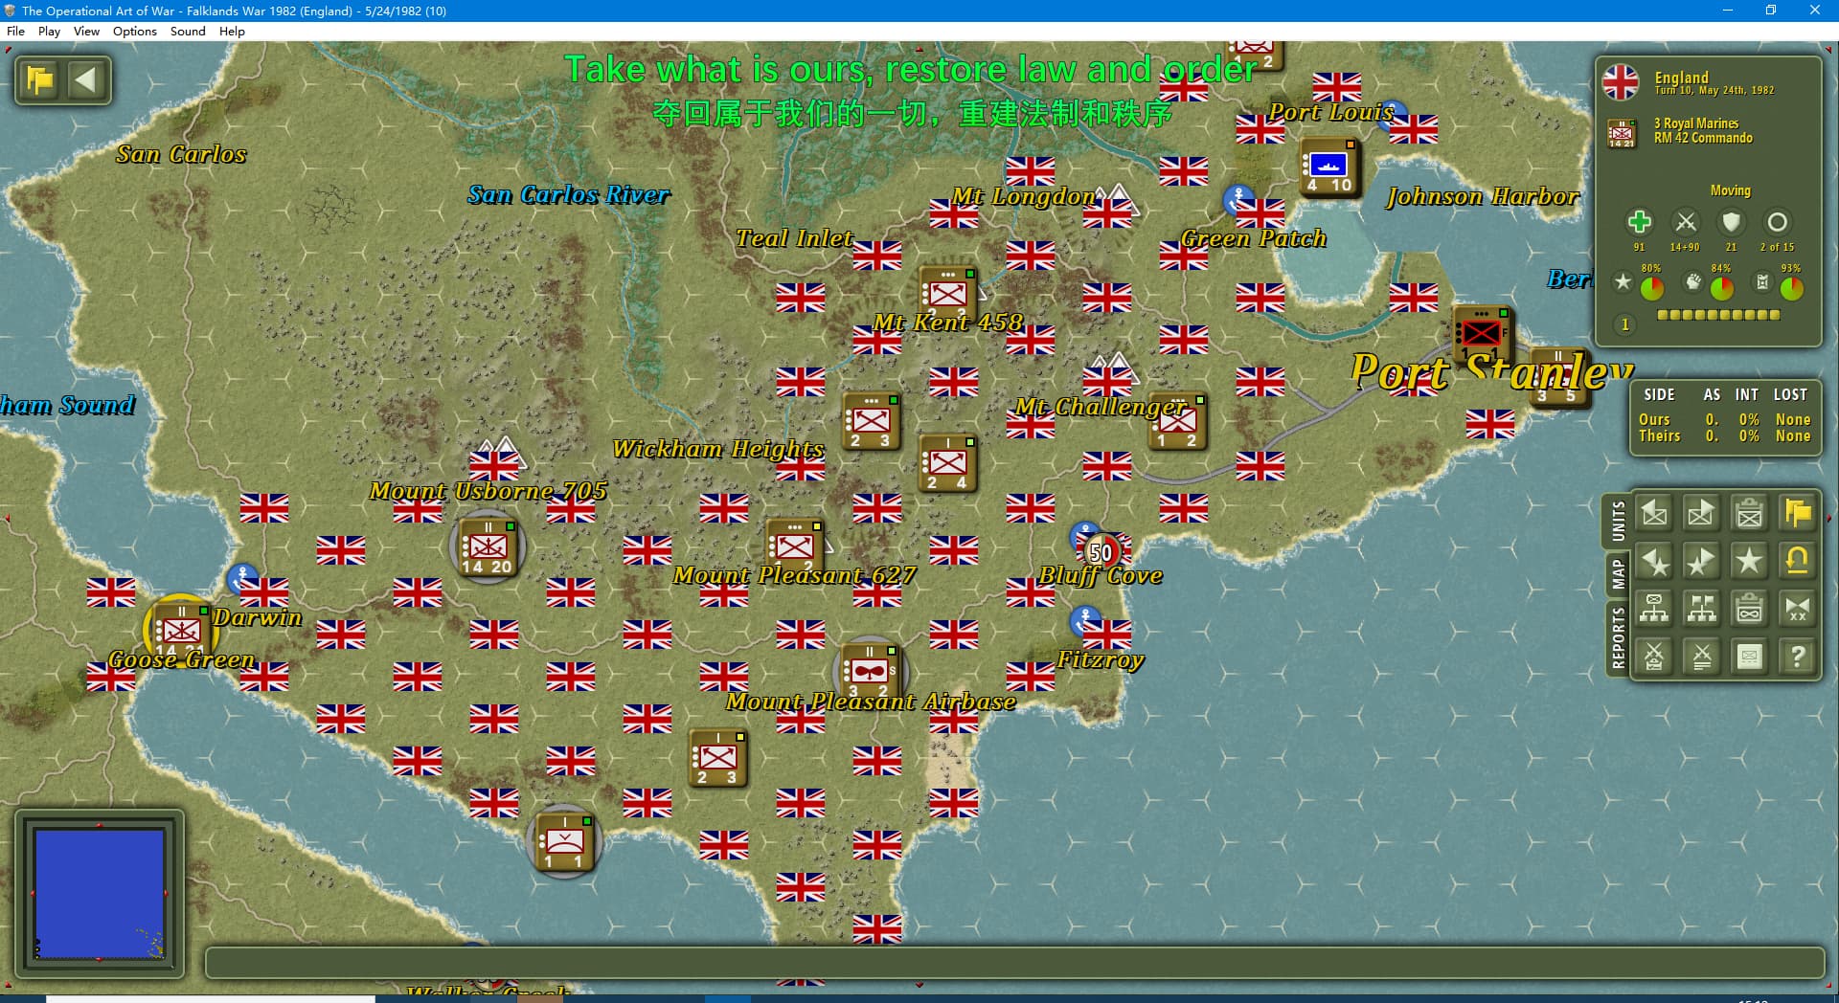Image resolution: width=1839 pixels, height=1003 pixels.
Task: Click the 'Ours' row in losses panel
Action: coord(1724,419)
